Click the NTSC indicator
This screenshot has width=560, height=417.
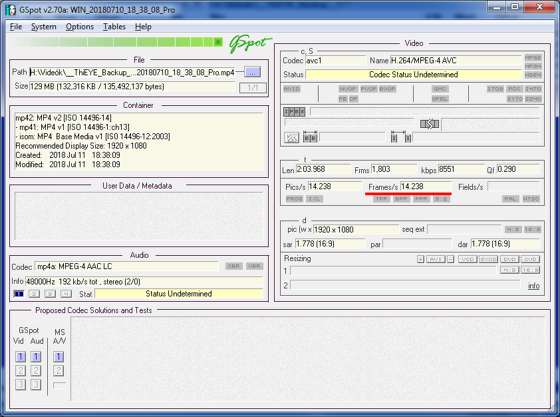click(x=531, y=199)
